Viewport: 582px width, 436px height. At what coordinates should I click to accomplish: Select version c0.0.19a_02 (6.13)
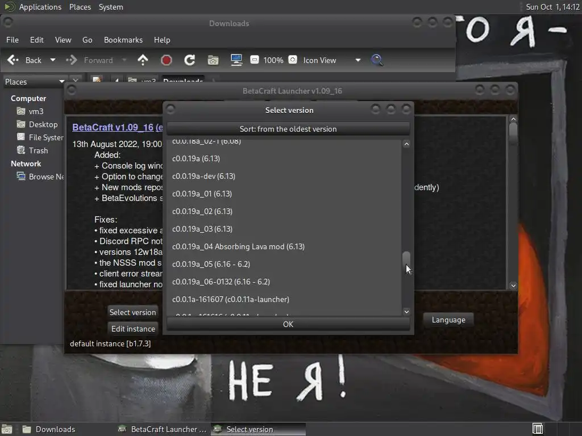pos(284,211)
